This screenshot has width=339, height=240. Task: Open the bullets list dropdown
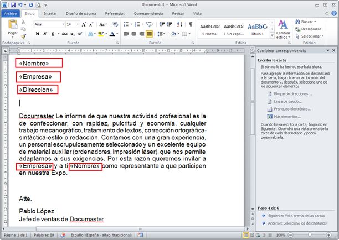131,24
